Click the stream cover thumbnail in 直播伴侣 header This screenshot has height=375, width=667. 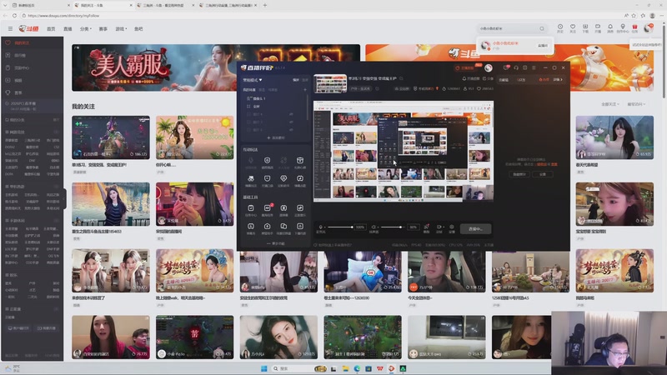tap(330, 84)
